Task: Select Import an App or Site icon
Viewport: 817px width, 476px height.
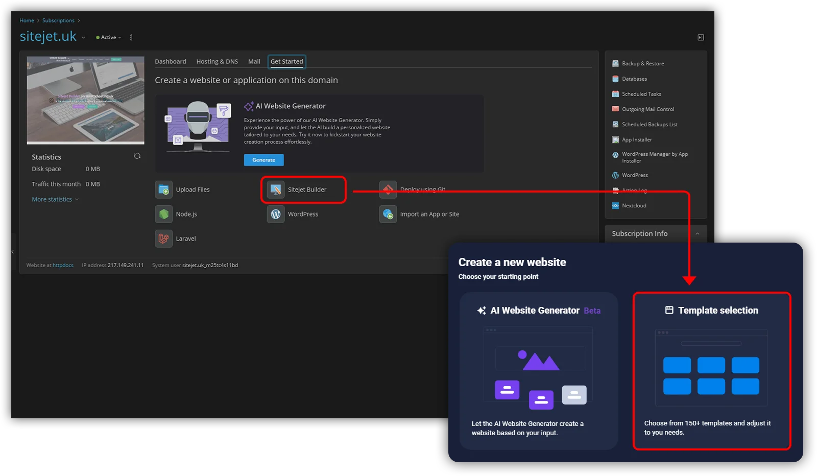Action: point(388,214)
